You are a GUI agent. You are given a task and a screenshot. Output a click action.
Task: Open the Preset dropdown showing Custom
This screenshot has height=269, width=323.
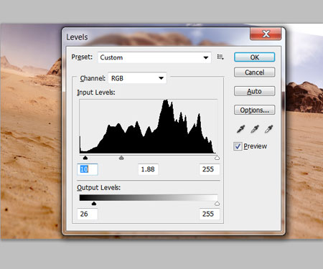[154, 57]
